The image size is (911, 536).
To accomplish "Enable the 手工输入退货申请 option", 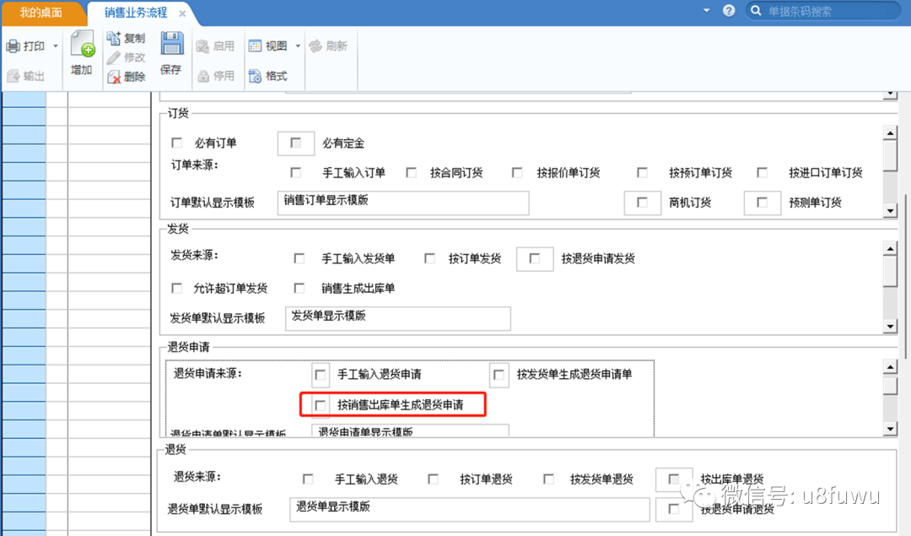I will click(x=321, y=374).
